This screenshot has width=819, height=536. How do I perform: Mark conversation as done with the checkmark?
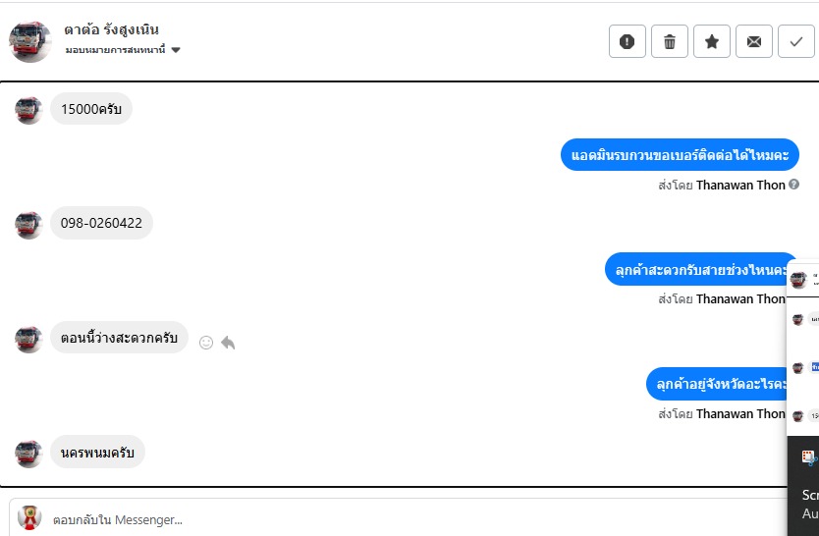pos(795,41)
